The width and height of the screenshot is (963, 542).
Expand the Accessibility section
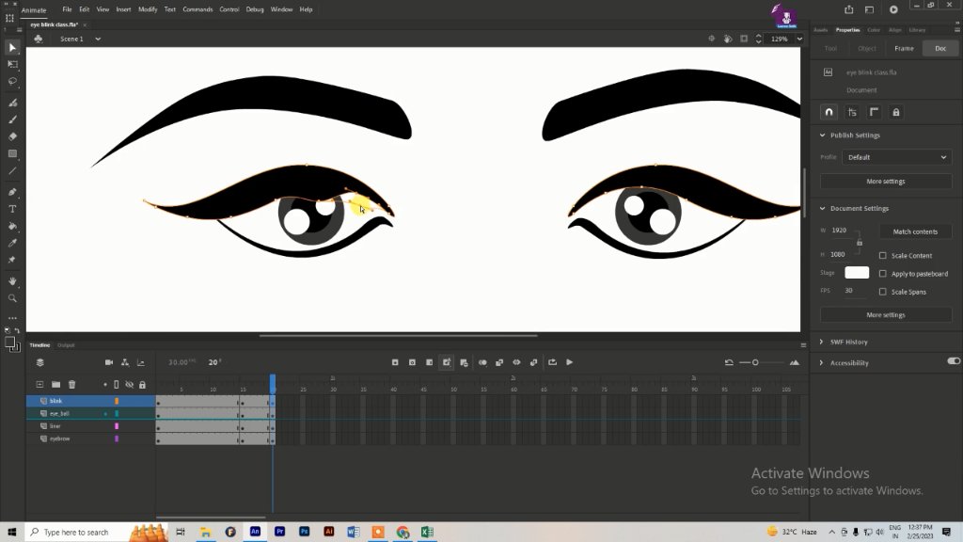[x=821, y=363]
